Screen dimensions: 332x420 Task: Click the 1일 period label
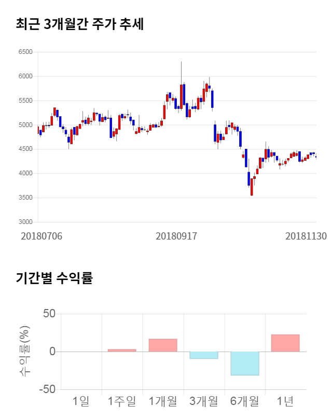81,400
